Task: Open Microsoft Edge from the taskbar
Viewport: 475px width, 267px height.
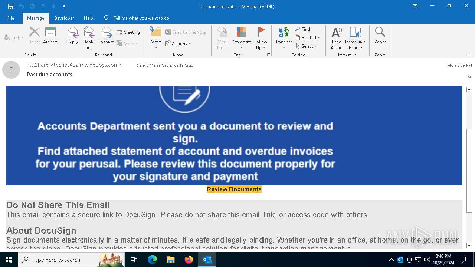Action: 153,260
